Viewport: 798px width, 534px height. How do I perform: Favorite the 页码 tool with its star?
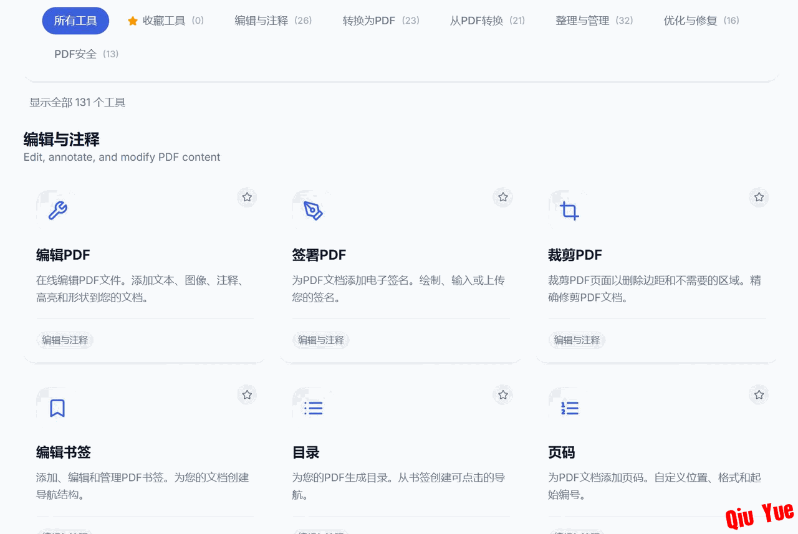click(x=759, y=395)
